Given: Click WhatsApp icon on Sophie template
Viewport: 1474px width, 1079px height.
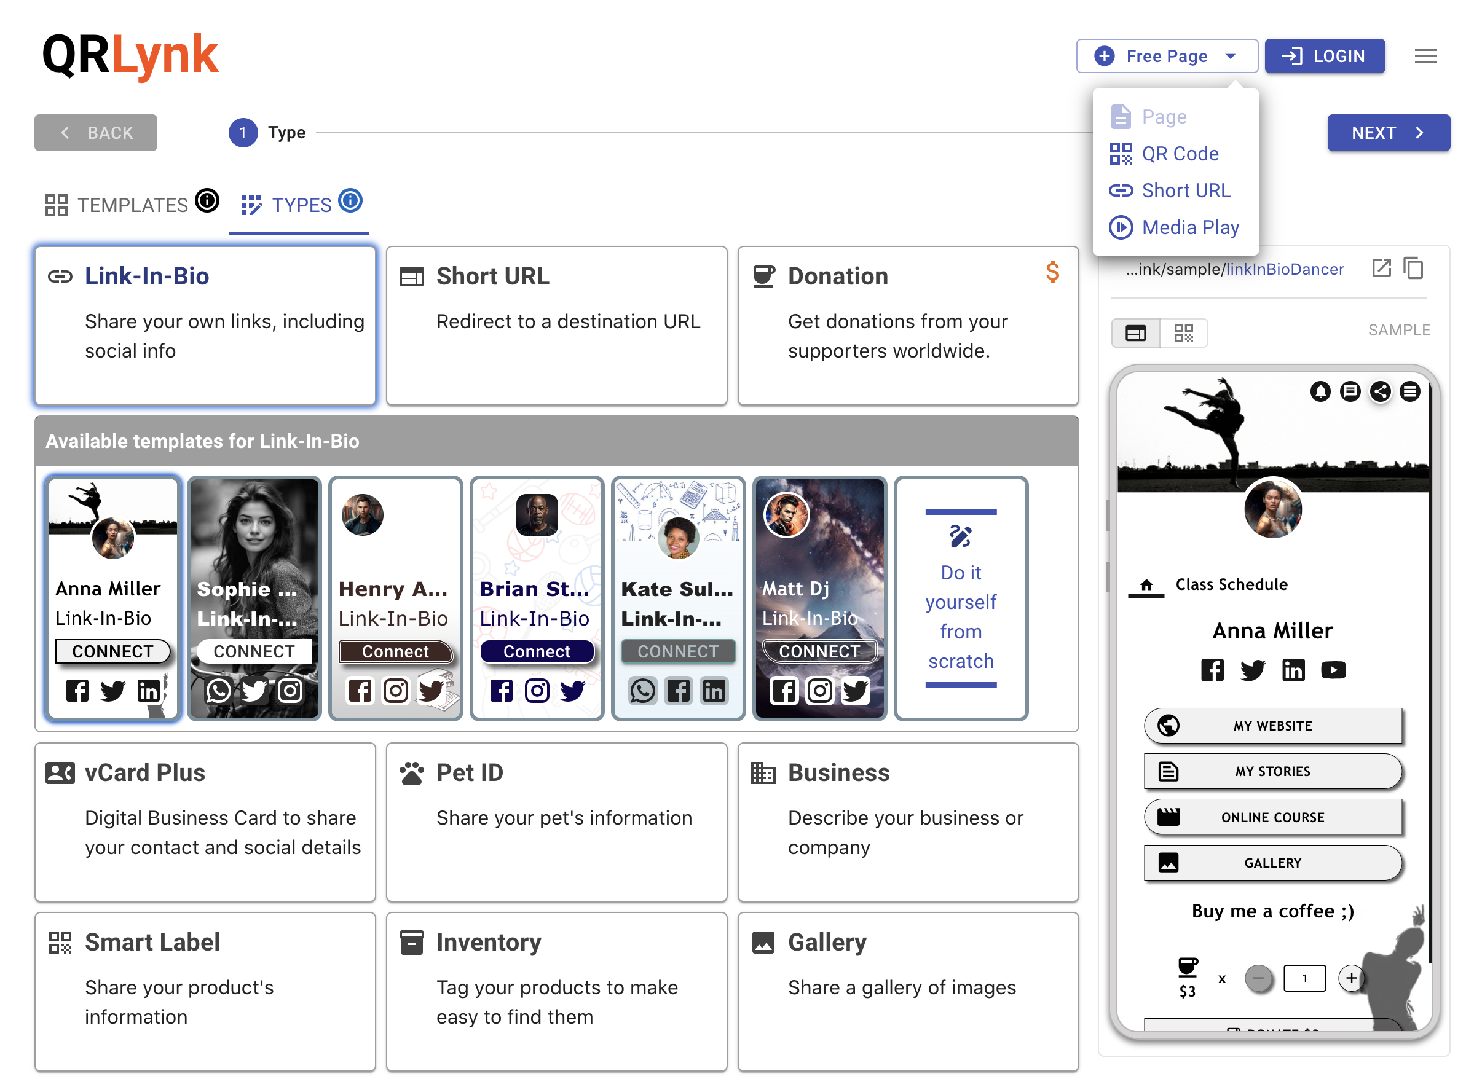Looking at the screenshot, I should pyautogui.click(x=218, y=691).
